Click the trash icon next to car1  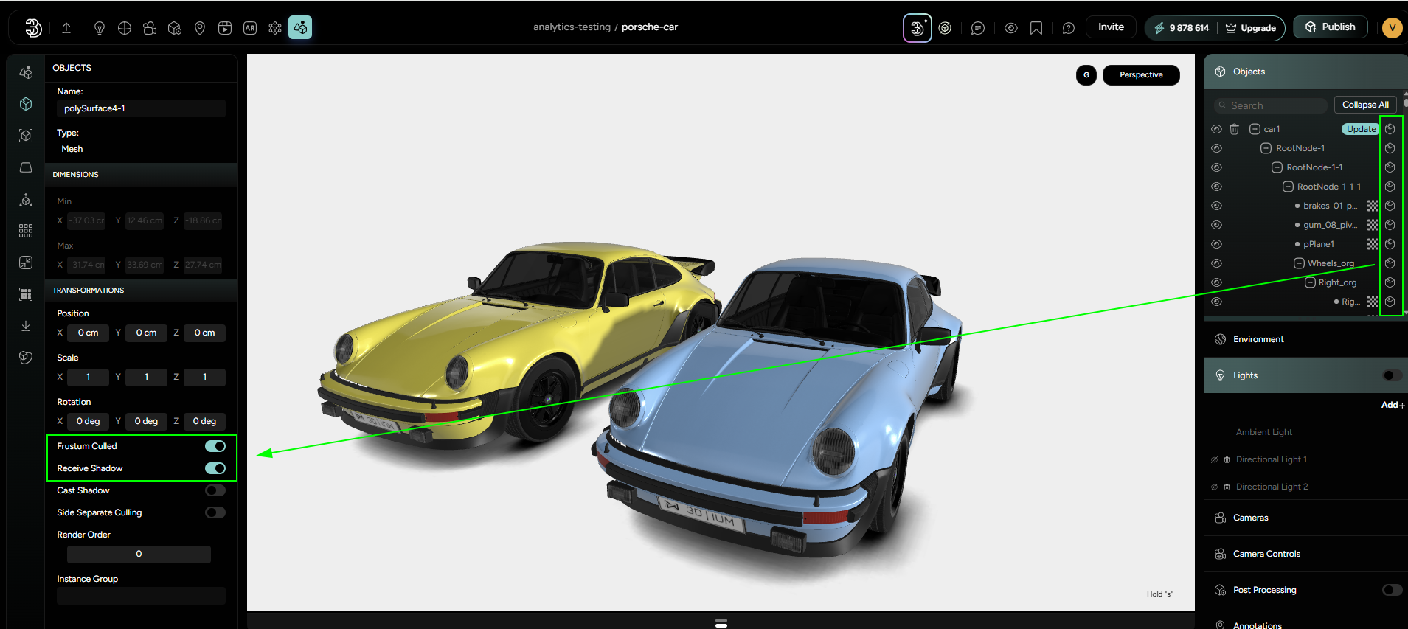[1234, 129]
